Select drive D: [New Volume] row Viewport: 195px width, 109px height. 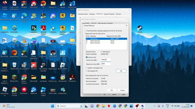point(106,41)
